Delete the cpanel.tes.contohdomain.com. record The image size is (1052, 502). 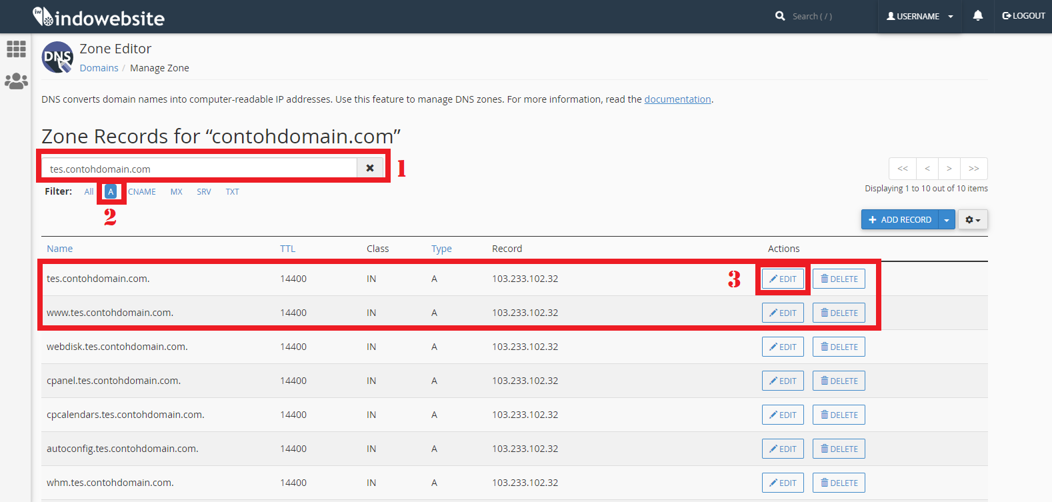click(839, 381)
